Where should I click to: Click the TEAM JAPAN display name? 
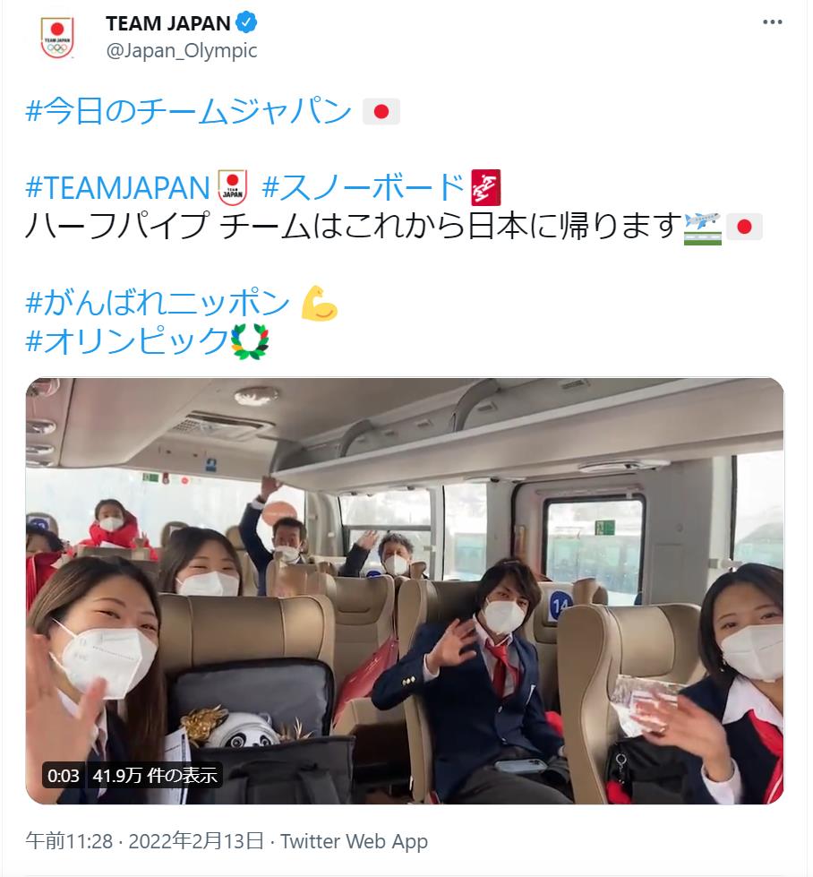click(167, 23)
